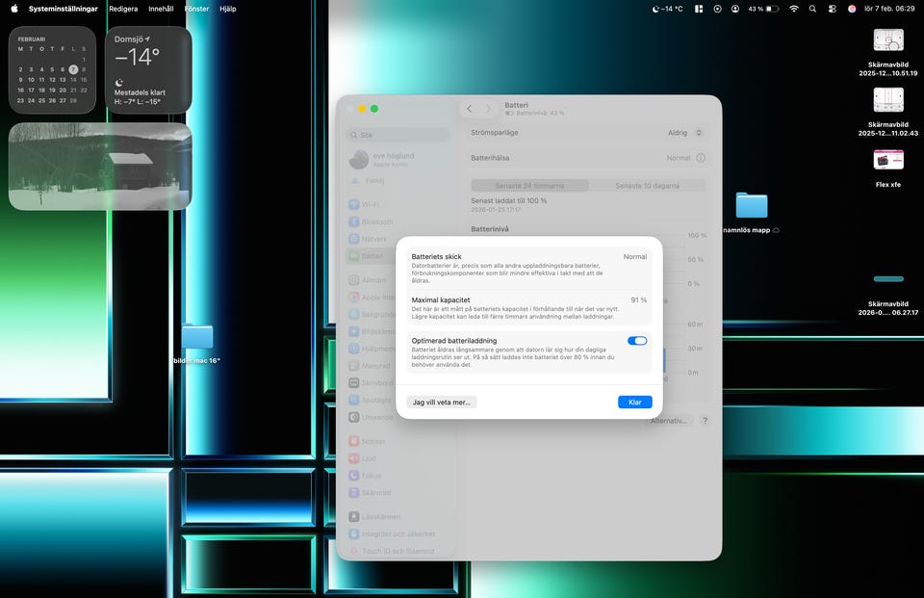Open the Flex xfe file on the desktop
This screenshot has width=924, height=598.
click(887, 160)
